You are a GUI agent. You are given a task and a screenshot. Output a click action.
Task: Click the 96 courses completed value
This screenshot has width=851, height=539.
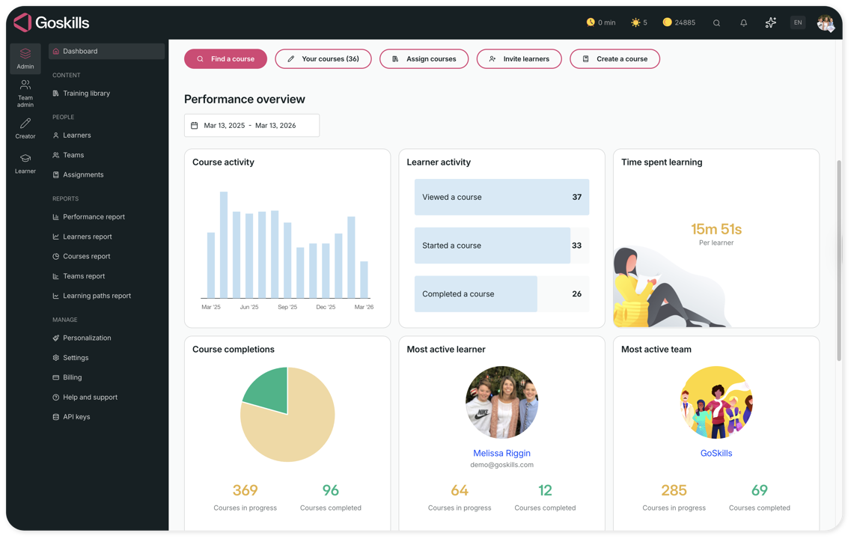pyautogui.click(x=331, y=490)
